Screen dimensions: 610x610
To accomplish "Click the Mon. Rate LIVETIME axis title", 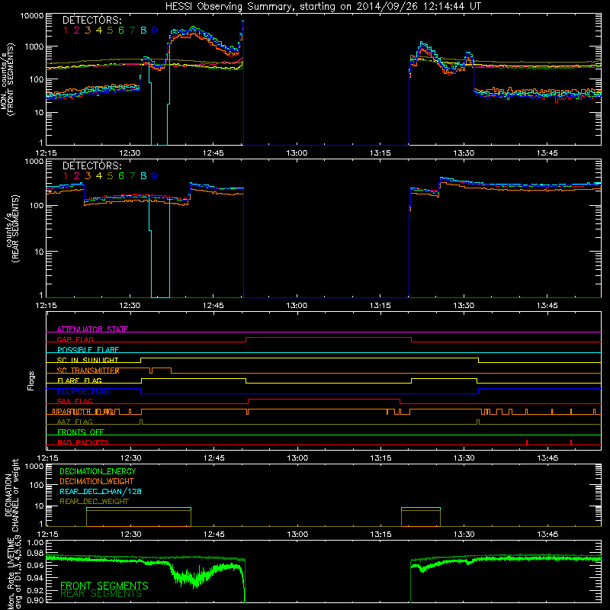I will [11, 574].
